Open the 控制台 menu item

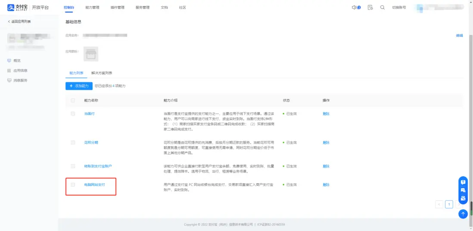[x=69, y=8]
